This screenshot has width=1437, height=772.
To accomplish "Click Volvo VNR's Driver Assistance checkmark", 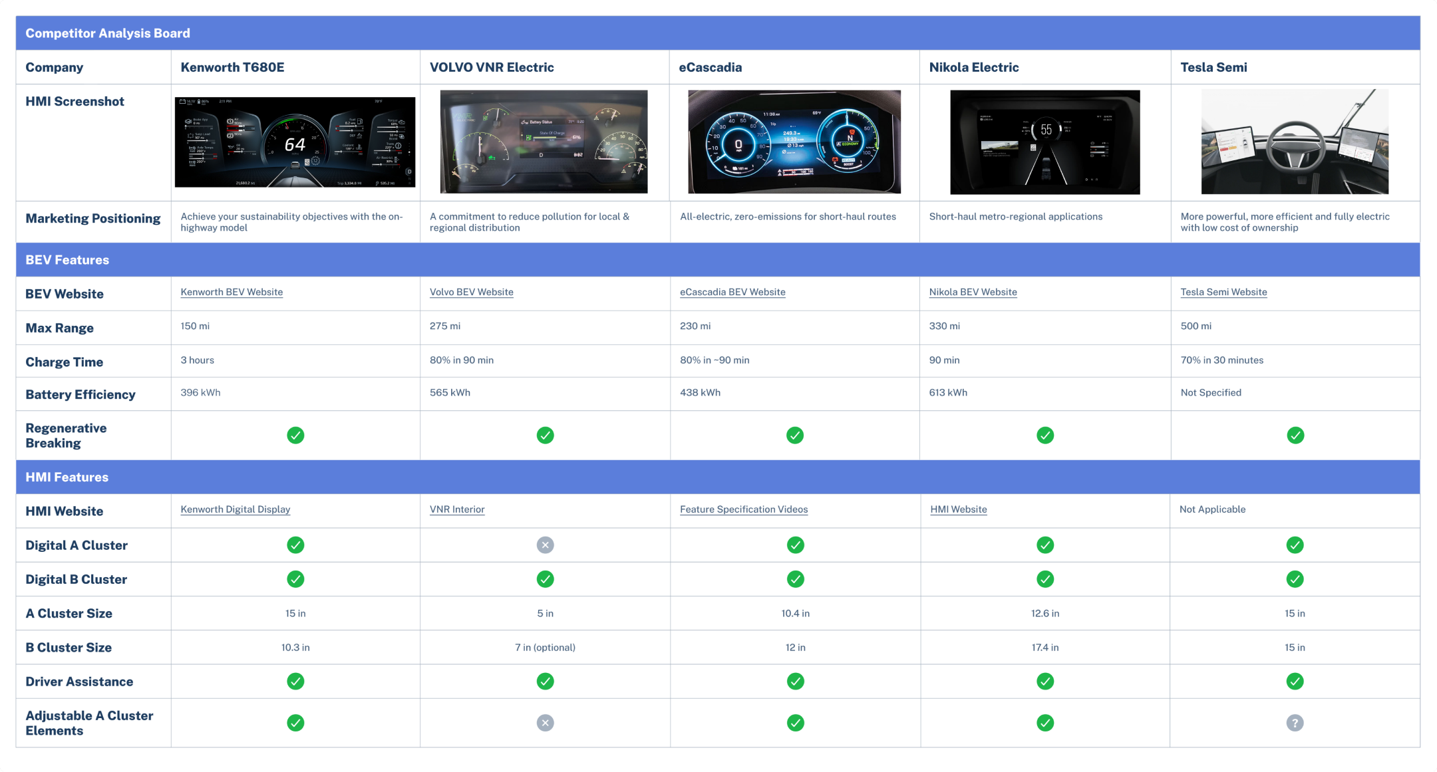I will coord(545,681).
